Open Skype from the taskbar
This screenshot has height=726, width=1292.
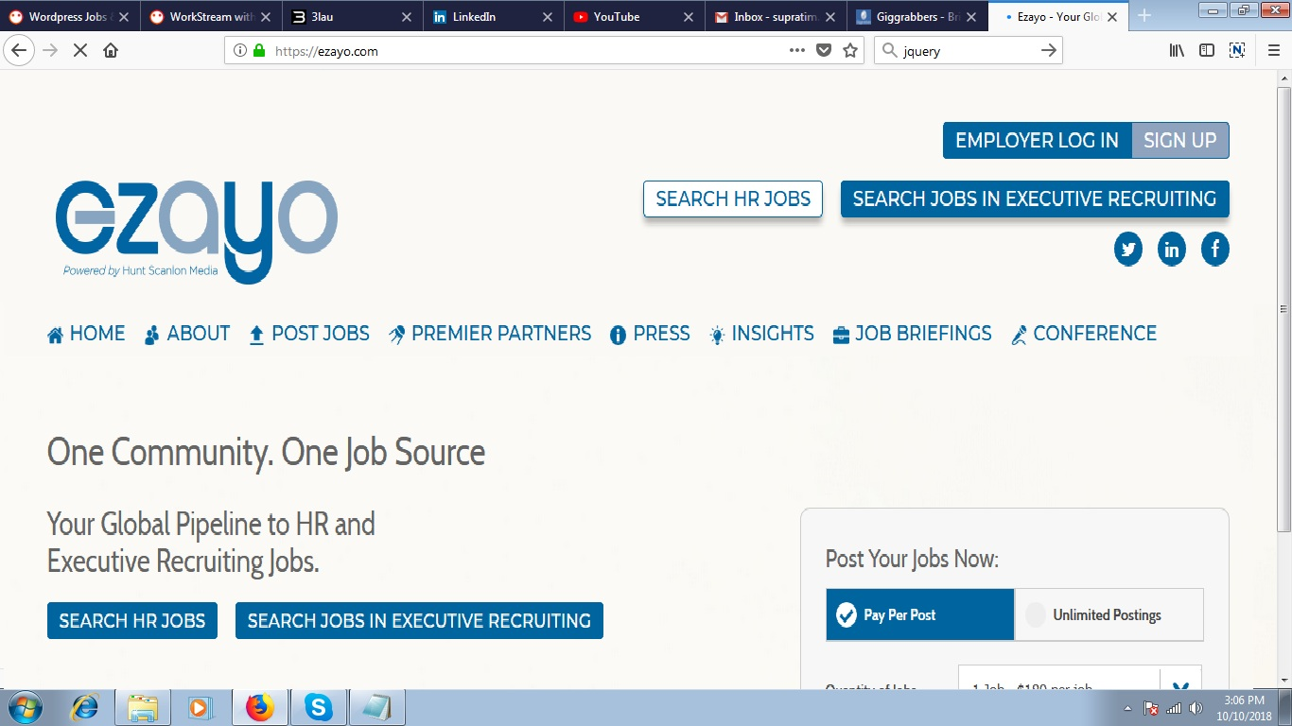[x=318, y=707]
